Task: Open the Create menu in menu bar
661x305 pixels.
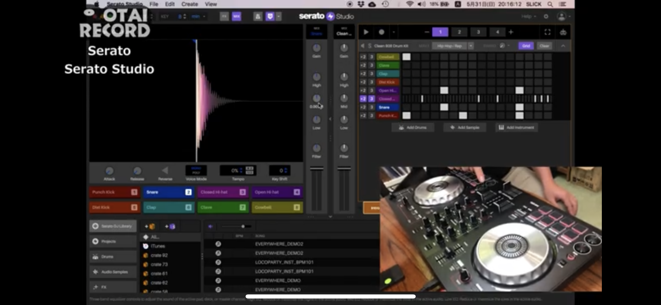Action: (x=189, y=4)
